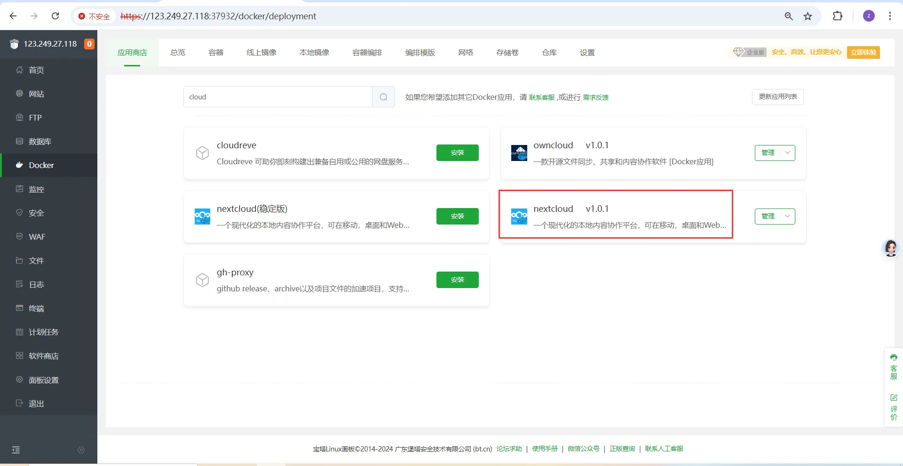Click 管理 for owncloud
This screenshot has height=466, width=903.
pyautogui.click(x=768, y=153)
